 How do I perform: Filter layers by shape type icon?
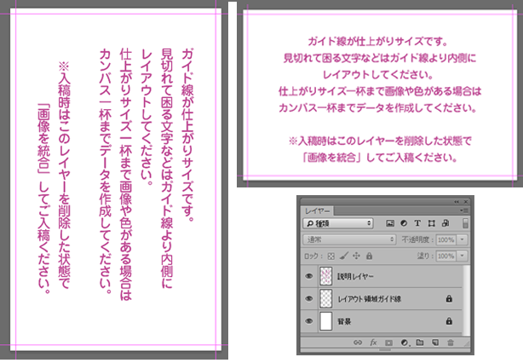pyautogui.click(x=431, y=223)
